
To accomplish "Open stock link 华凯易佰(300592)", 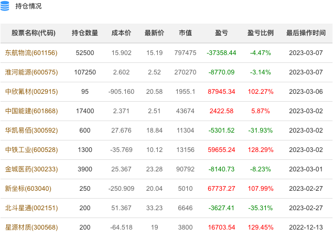I will pos(31,131).
